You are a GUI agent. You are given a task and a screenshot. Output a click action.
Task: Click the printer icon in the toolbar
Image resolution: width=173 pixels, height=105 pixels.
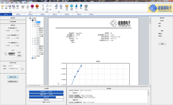click(x=18, y=6)
